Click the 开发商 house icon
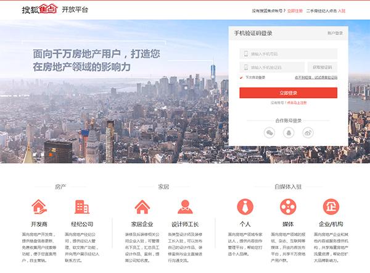 [x=38, y=206]
